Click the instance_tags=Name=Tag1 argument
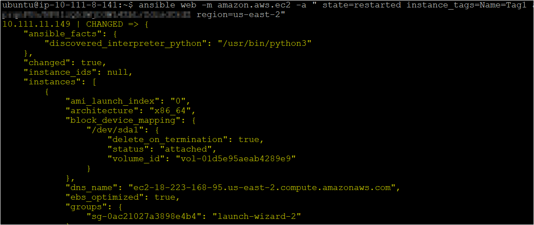Viewport: 534px width, 225px height. pyautogui.click(x=467, y=5)
